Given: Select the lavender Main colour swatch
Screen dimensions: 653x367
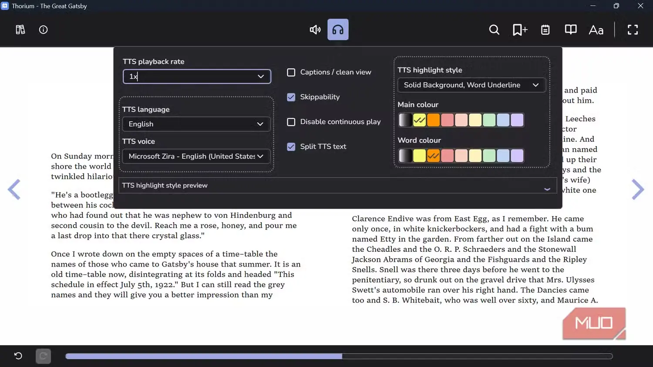Looking at the screenshot, I should point(517,120).
